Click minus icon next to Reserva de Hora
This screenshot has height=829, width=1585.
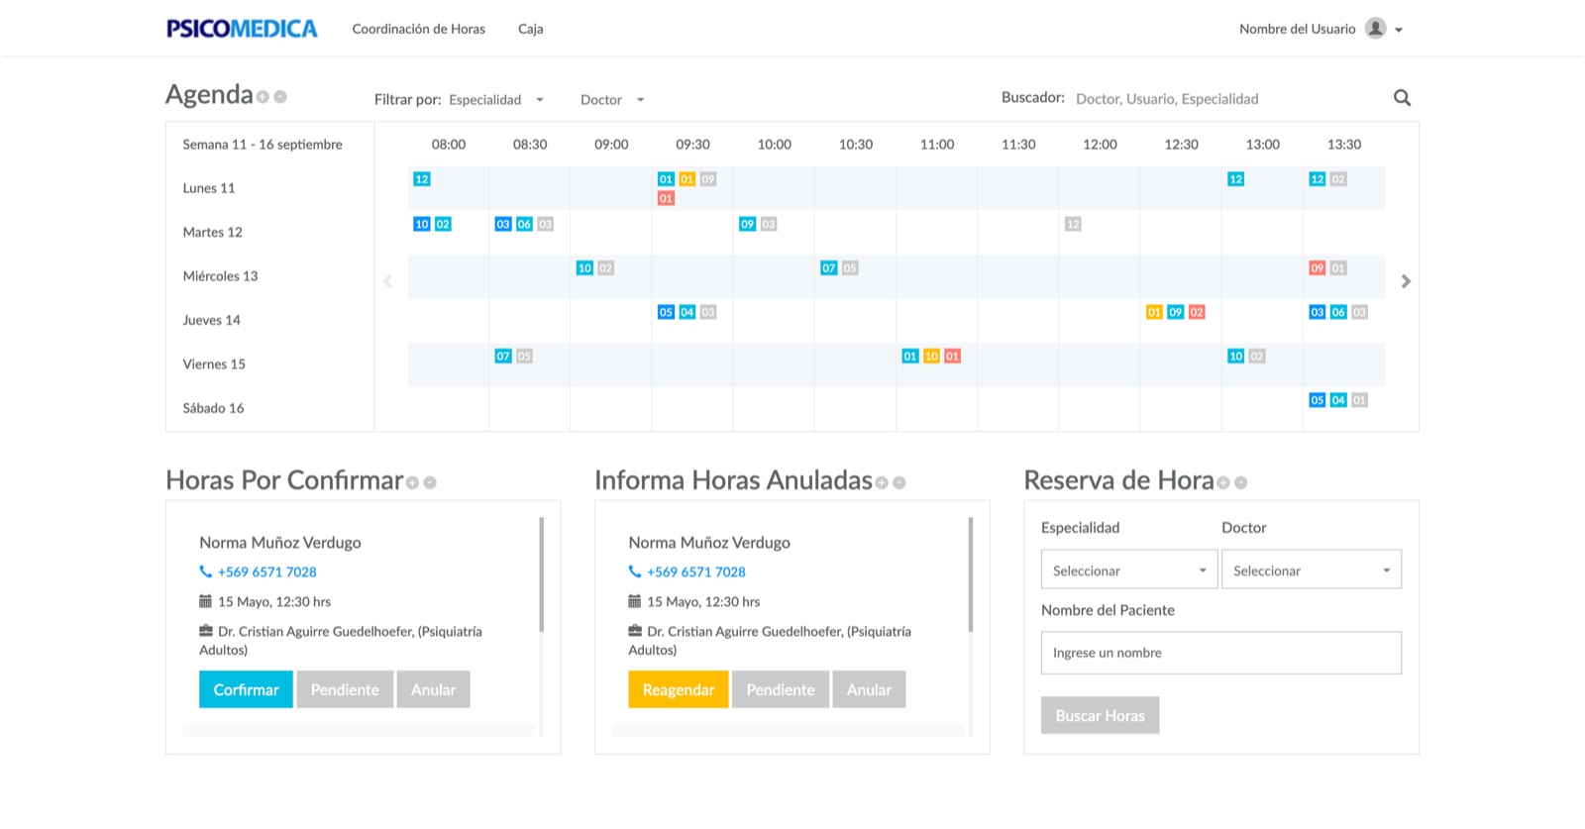tap(1241, 483)
